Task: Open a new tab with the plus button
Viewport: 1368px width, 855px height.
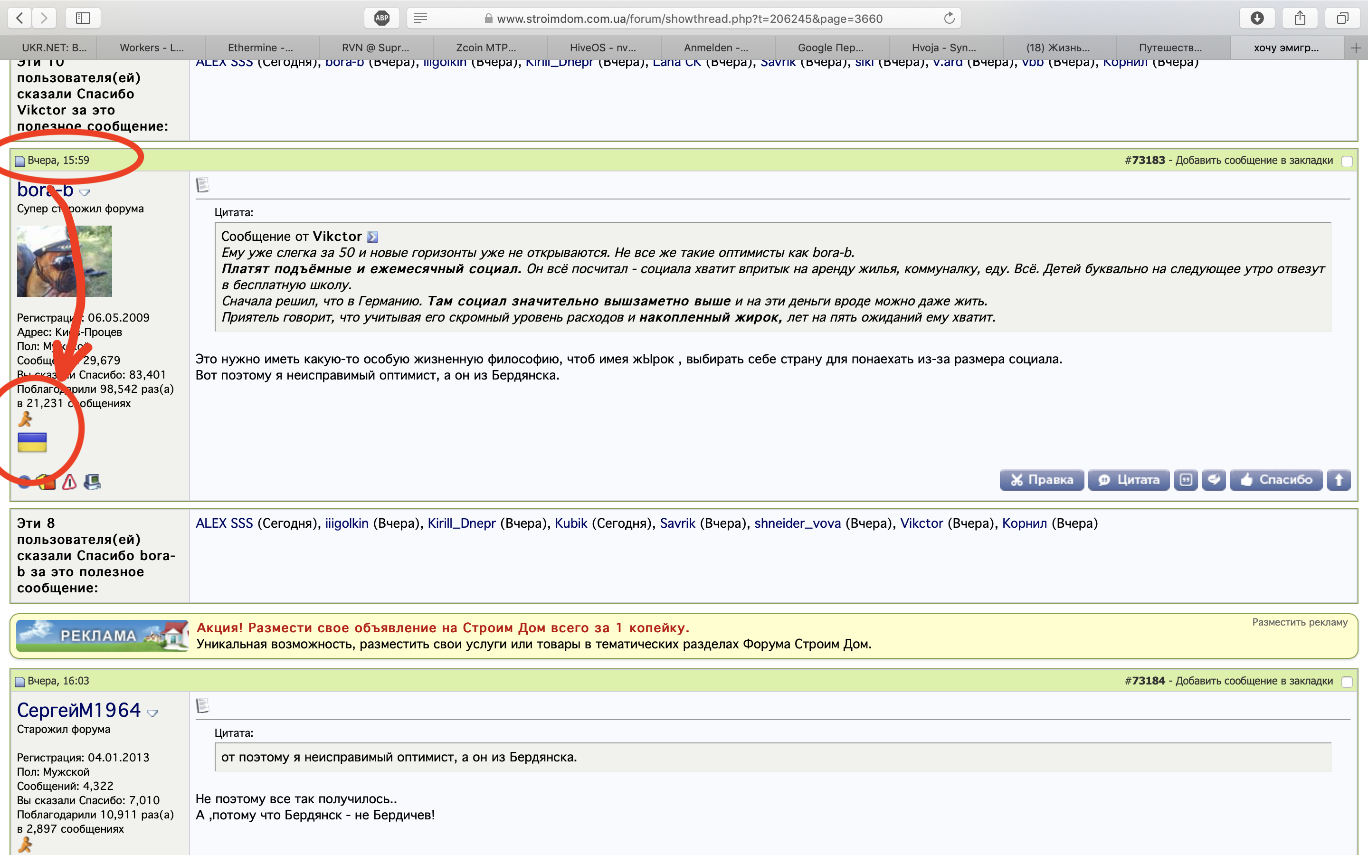Action: (1356, 48)
